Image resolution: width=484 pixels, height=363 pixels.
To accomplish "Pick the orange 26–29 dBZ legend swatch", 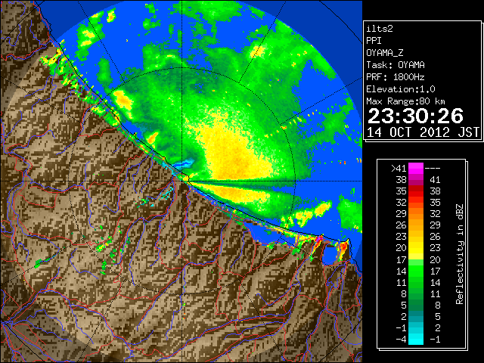I will [x=416, y=225].
